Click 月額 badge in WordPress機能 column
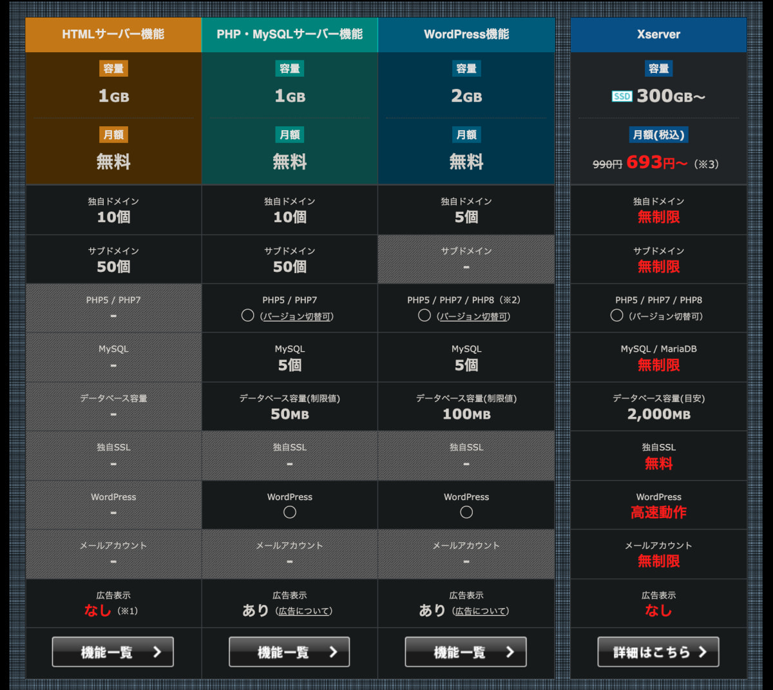Image resolution: width=773 pixels, height=690 pixels. 466,135
